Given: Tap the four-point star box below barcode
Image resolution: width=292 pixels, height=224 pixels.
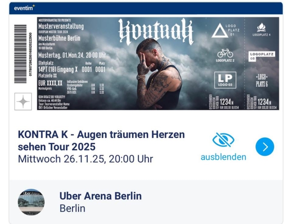Looking at the screenshot, I should tap(23, 102).
